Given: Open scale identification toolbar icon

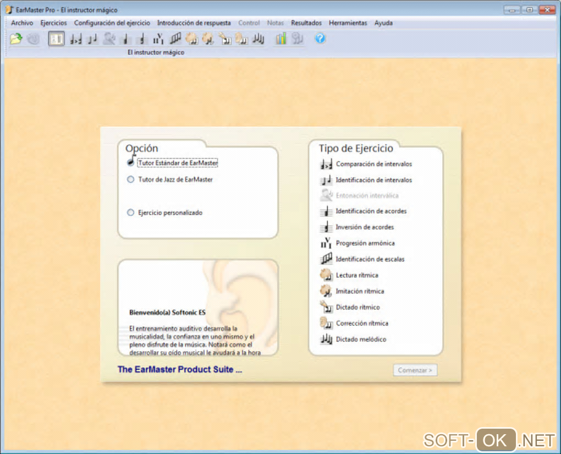Looking at the screenshot, I should click(175, 39).
